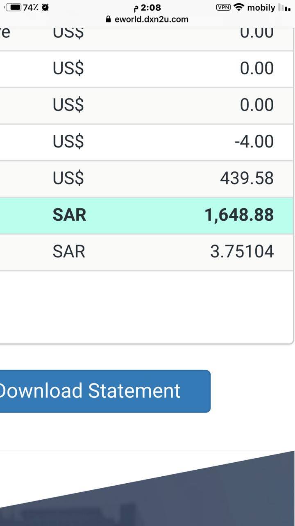Tap the eworld.dxn2u.com address text
This screenshot has width=295, height=526.
(151, 19)
